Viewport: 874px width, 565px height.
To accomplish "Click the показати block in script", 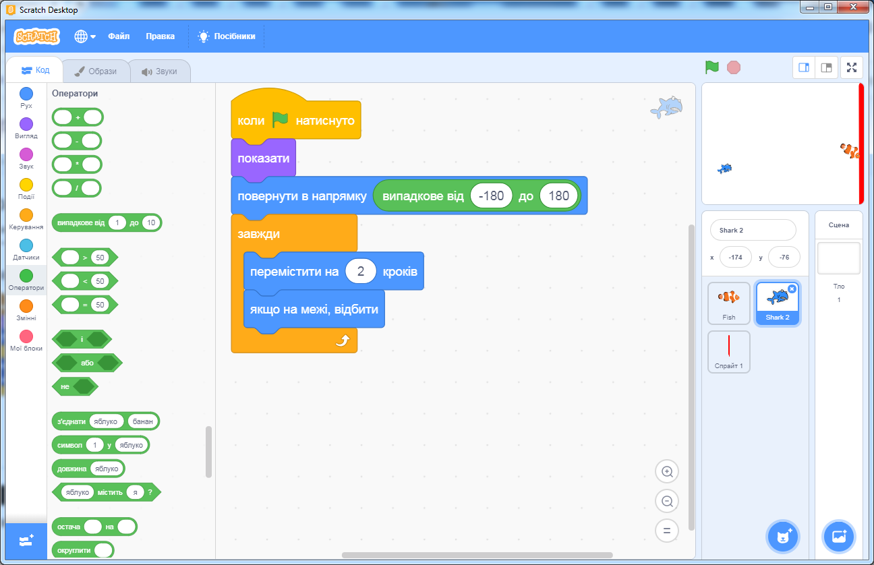I will pyautogui.click(x=264, y=159).
